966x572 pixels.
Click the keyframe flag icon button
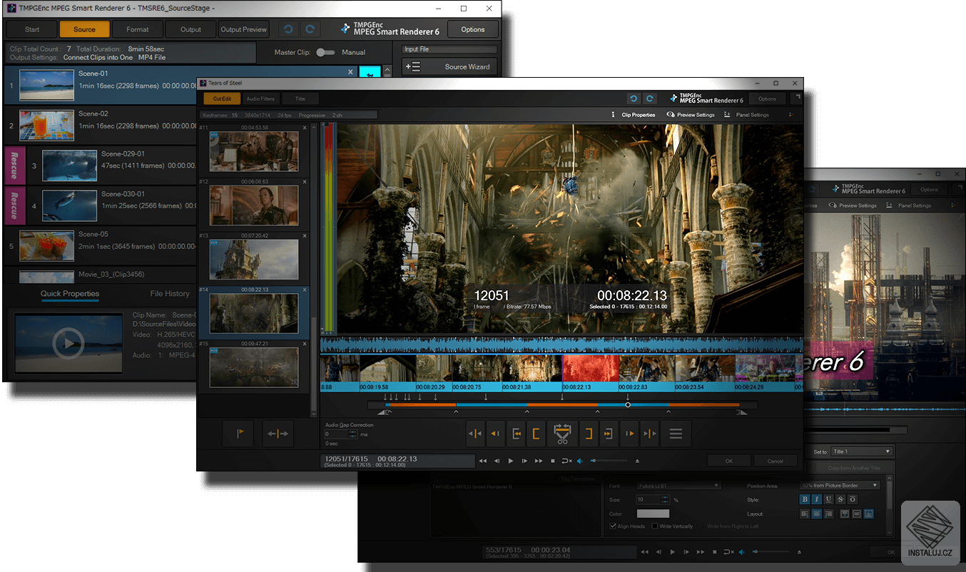tap(238, 434)
